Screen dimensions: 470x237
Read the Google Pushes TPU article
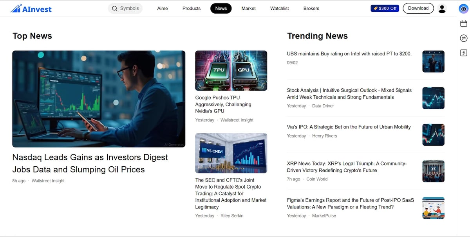(x=223, y=104)
